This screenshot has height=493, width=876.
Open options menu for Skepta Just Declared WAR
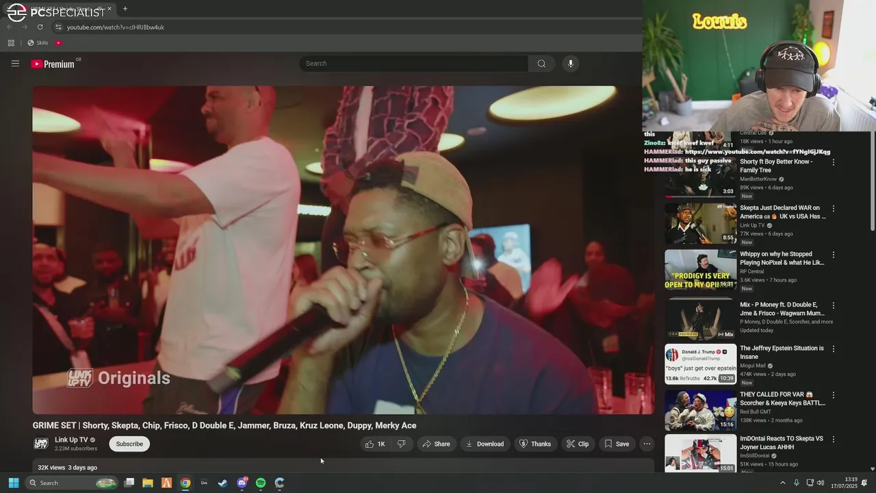click(834, 208)
